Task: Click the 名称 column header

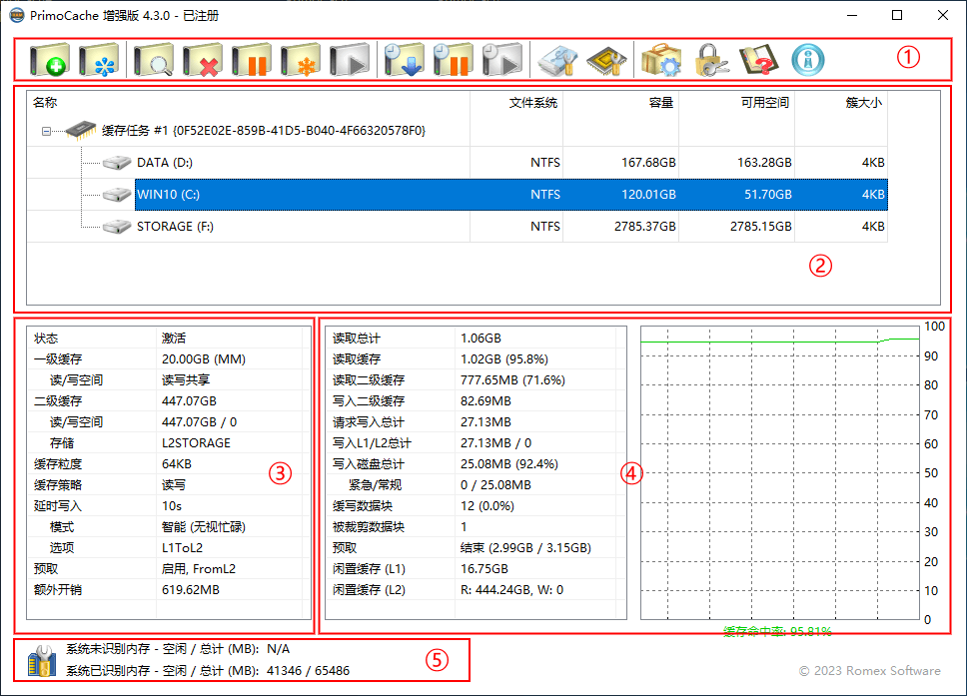Action: (x=248, y=102)
